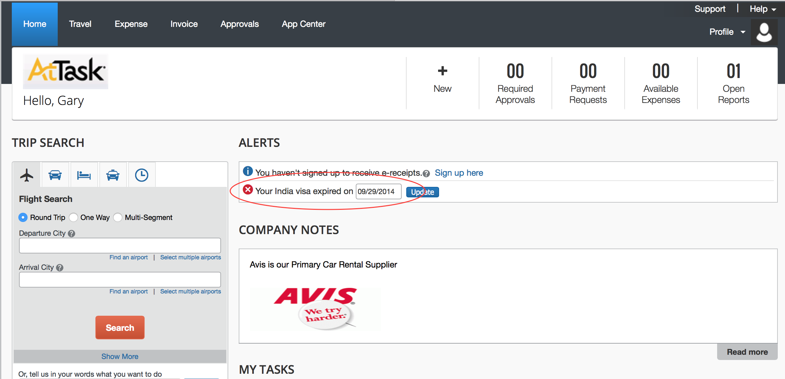Choose the One Way radio option
This screenshot has height=379, width=785.
(x=73, y=217)
